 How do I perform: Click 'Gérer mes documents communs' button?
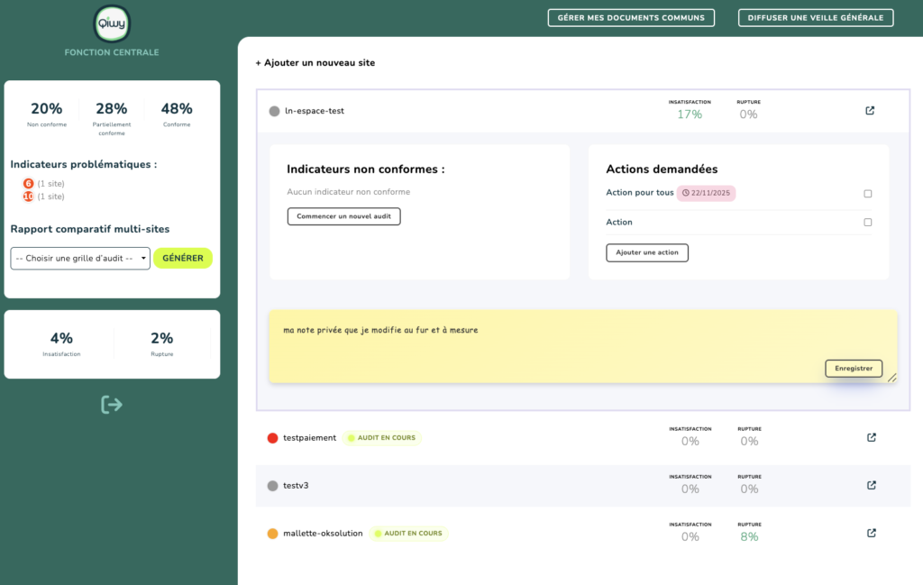[631, 18]
